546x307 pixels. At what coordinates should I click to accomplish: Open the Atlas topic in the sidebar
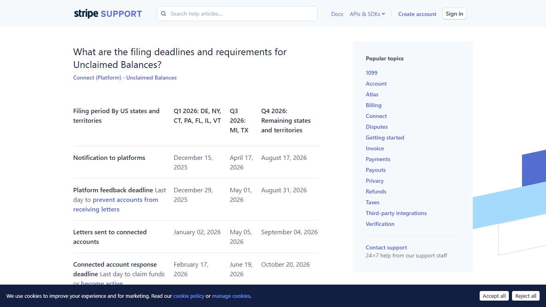click(x=372, y=94)
